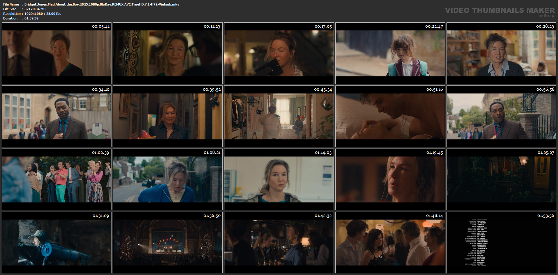This screenshot has width=558, height=275.
Task: Click the file size value 32170.04 MB
Action: point(35,9)
